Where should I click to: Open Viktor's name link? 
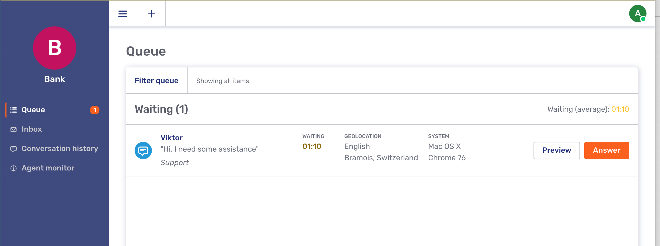click(x=172, y=138)
